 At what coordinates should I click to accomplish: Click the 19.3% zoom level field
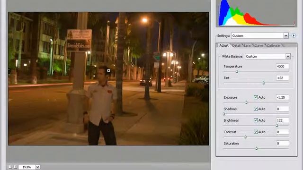pyautogui.click(x=27, y=167)
